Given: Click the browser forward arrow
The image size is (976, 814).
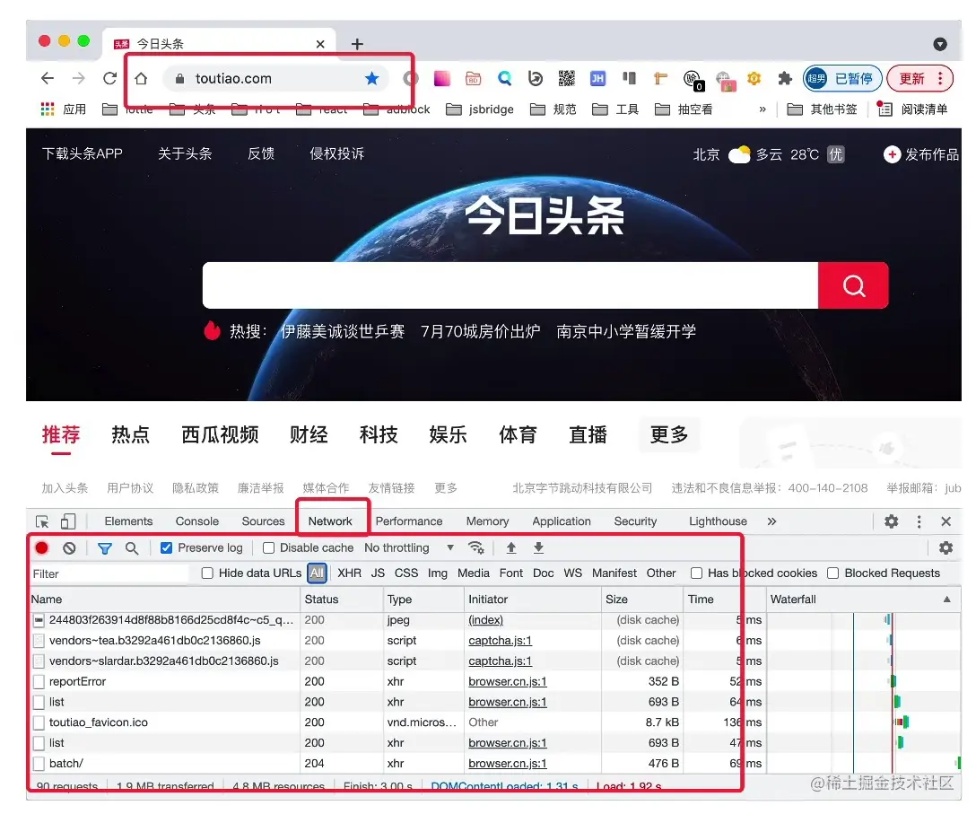Looking at the screenshot, I should 78,78.
